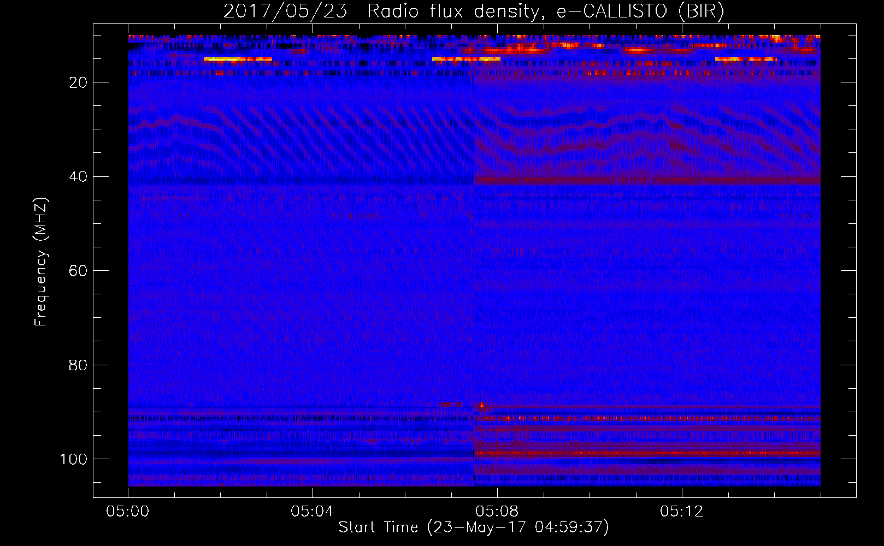
Task: Click the 60 MHz frequency tick label
Action: 78,271
